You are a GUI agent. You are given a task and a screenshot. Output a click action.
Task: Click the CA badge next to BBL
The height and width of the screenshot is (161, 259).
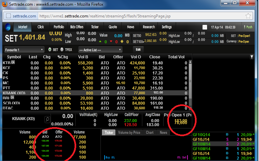pos(12,97)
